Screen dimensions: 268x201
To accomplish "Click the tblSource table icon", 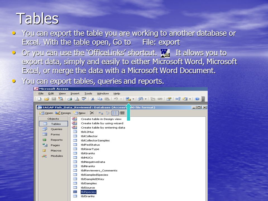I will click(75, 188).
